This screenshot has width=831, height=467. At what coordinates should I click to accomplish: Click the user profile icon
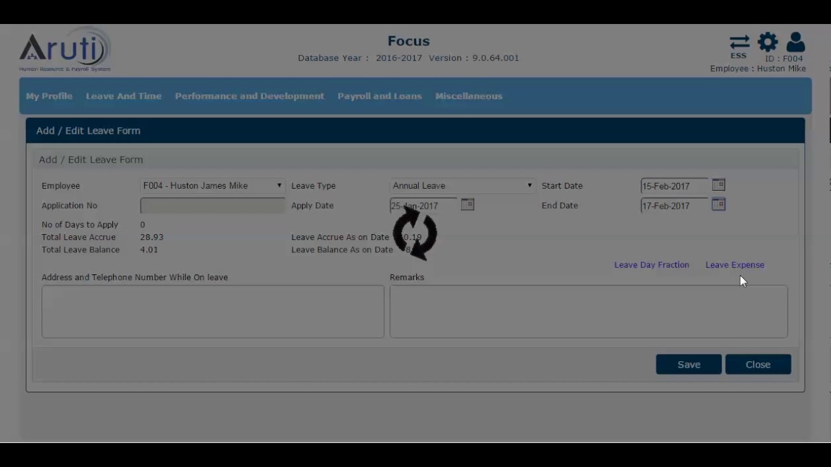click(x=795, y=43)
